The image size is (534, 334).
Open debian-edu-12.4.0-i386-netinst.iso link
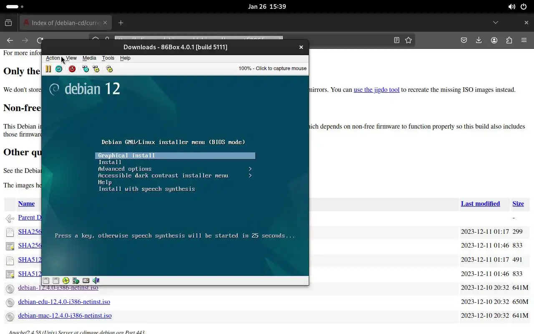64,302
